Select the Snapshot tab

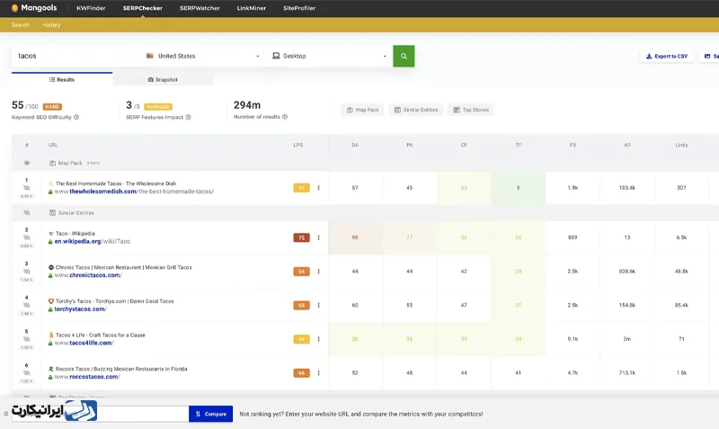point(163,79)
